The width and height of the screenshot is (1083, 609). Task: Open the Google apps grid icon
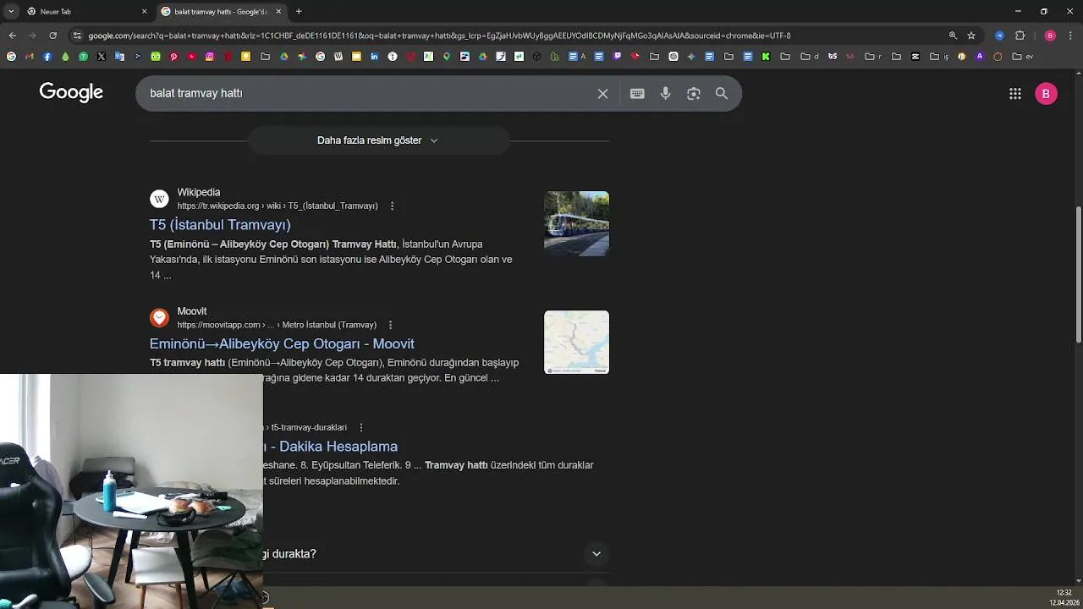1015,94
